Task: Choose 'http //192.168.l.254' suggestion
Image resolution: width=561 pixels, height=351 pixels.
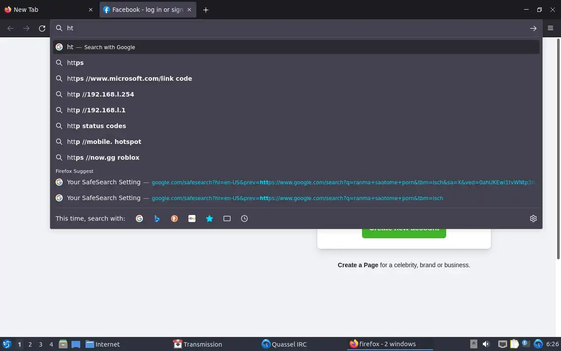Action: (x=296, y=94)
